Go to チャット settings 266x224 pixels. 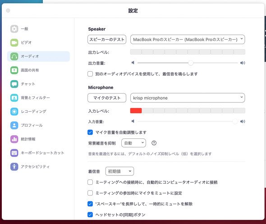38,84
